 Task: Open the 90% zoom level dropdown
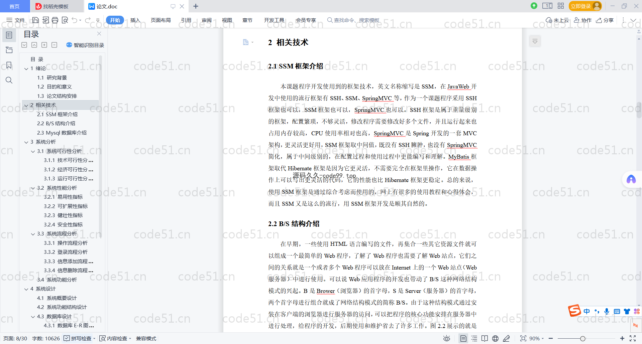[x=537, y=338]
